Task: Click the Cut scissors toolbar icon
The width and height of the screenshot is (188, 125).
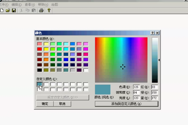Action: click(x=22, y=10)
